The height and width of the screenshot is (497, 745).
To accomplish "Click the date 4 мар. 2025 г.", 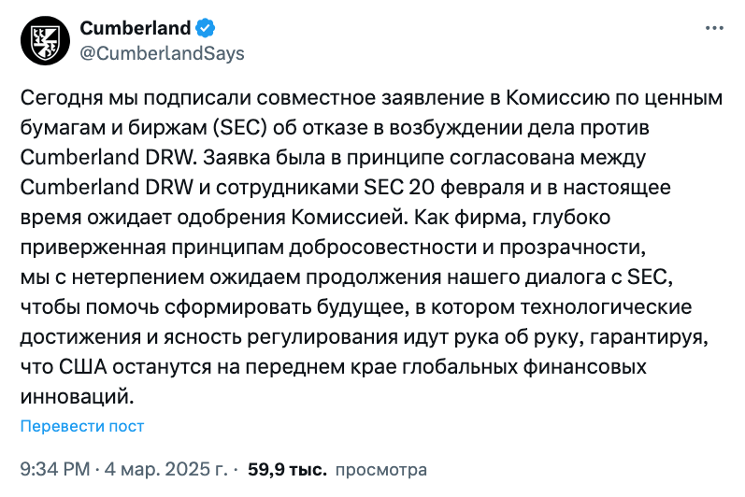I will (x=165, y=469).
